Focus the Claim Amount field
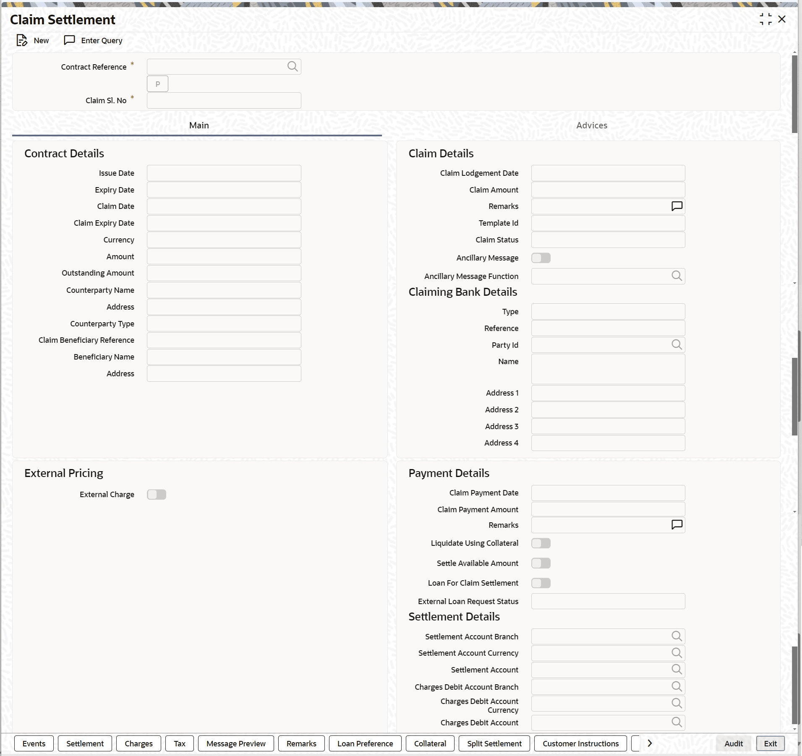Image resolution: width=802 pixels, height=756 pixels. click(608, 190)
